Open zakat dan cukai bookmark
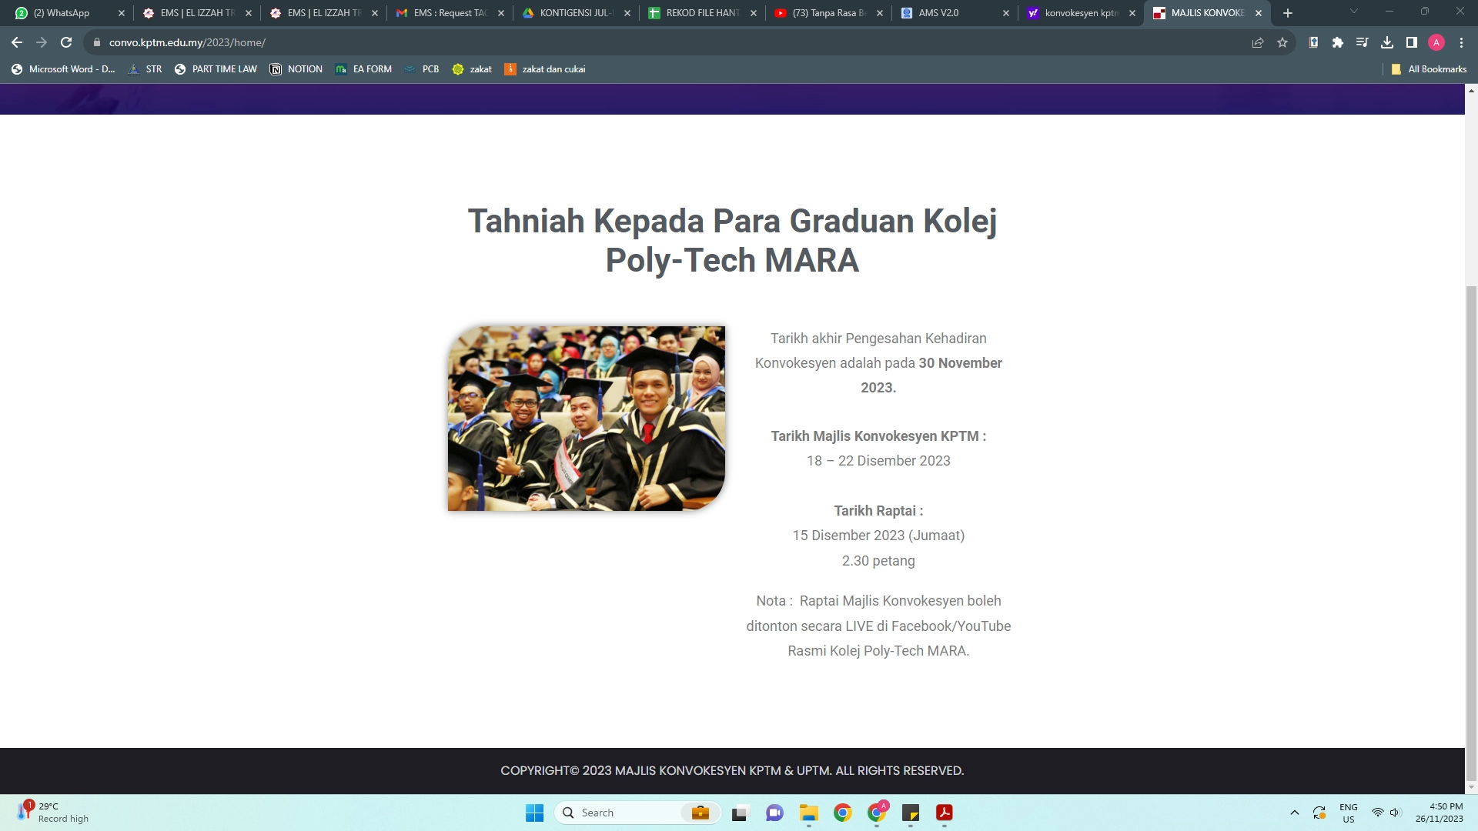 coord(545,69)
